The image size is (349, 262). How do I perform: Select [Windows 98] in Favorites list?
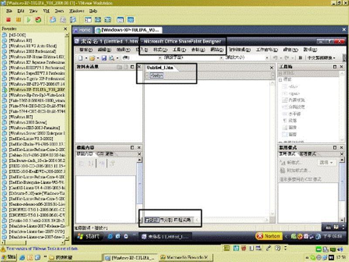point(20,40)
